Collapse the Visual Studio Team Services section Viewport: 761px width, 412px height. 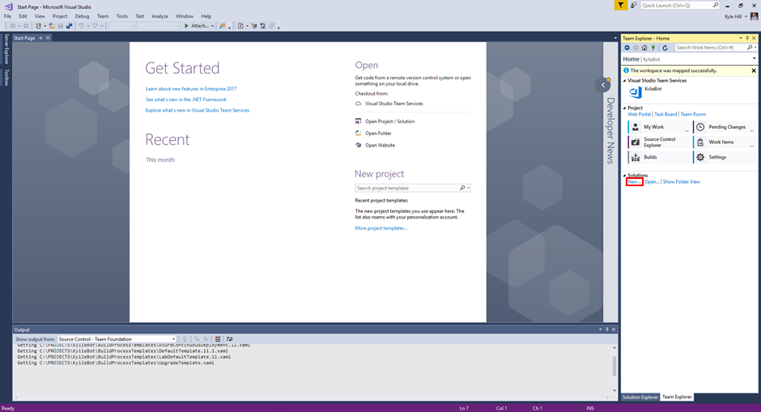(625, 81)
